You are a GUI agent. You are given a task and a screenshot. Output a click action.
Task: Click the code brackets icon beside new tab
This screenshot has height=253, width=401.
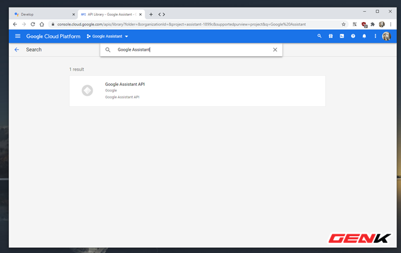[x=162, y=14]
